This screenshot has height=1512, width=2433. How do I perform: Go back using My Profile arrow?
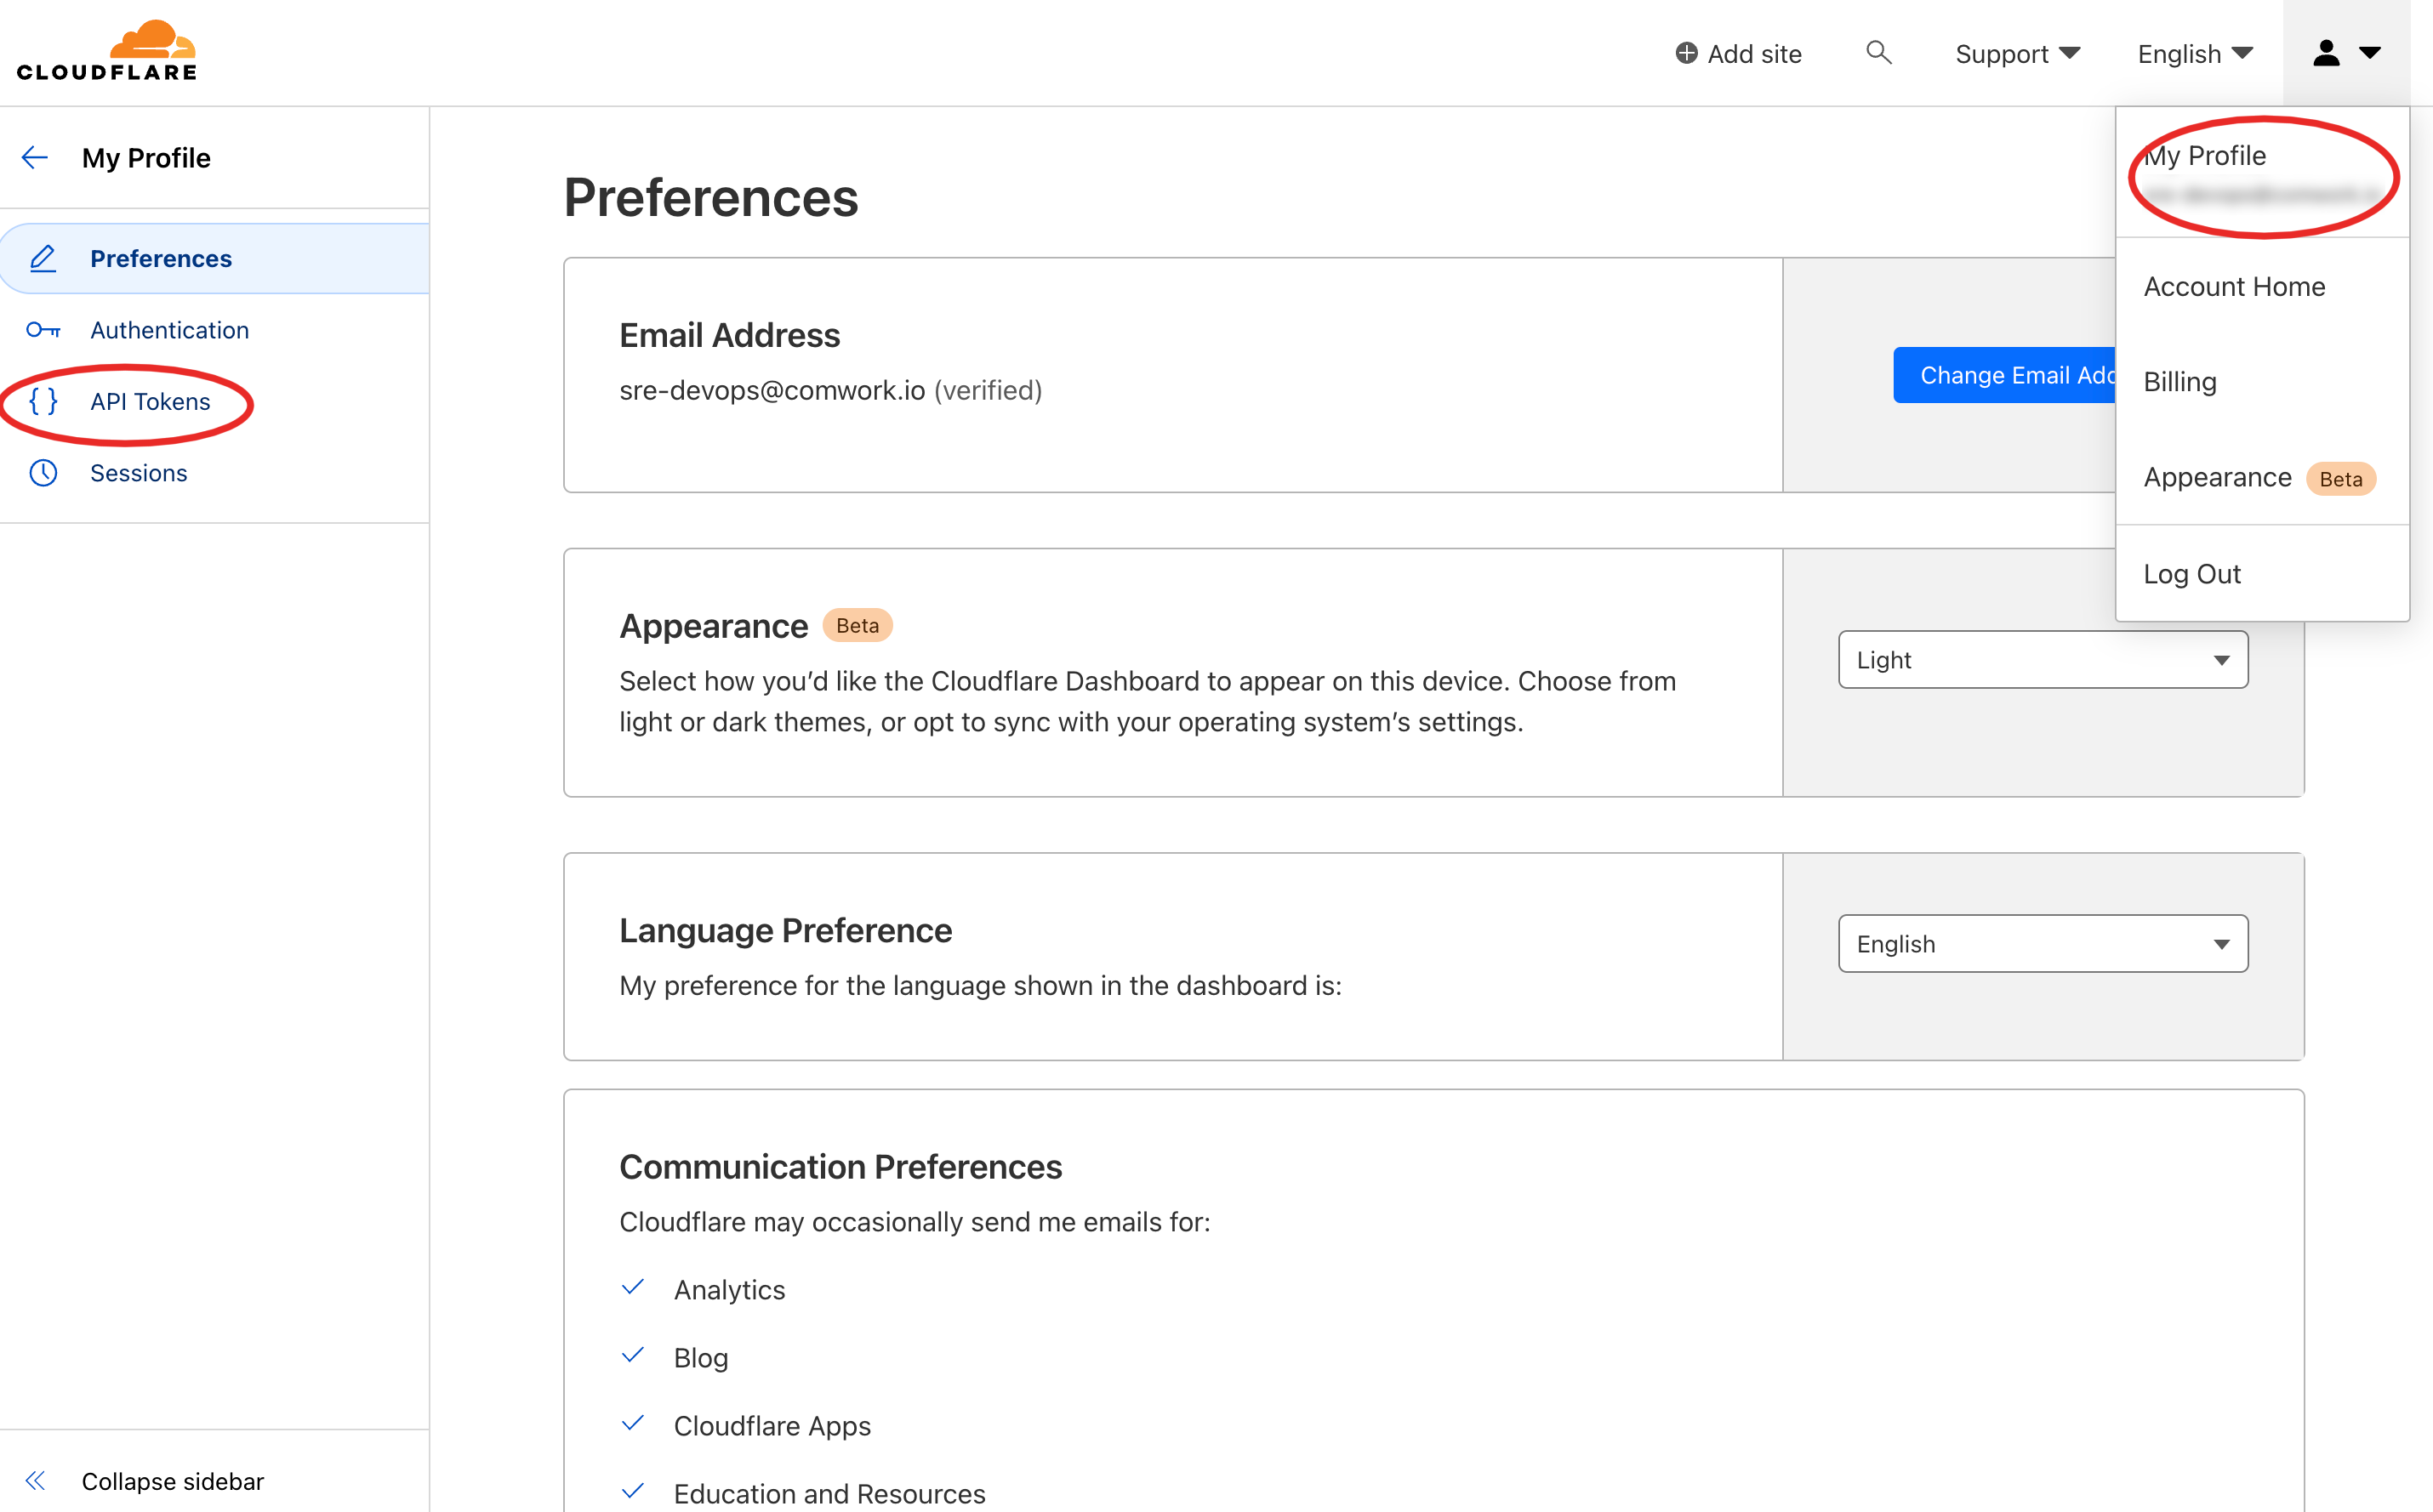coord(35,157)
